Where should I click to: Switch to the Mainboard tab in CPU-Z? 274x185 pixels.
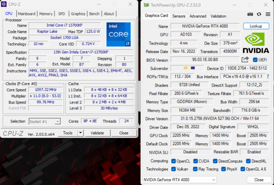coord(26,14)
